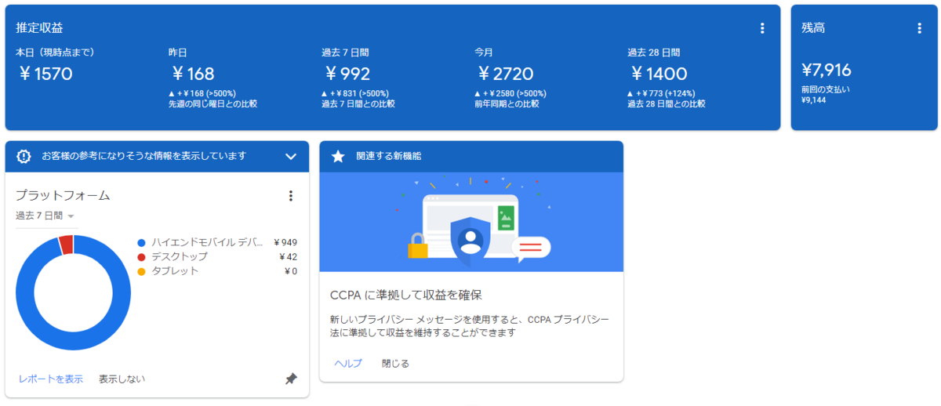The image size is (941, 406).
Task: Open the 過去 7 日間 period dropdown
Action: point(45,216)
